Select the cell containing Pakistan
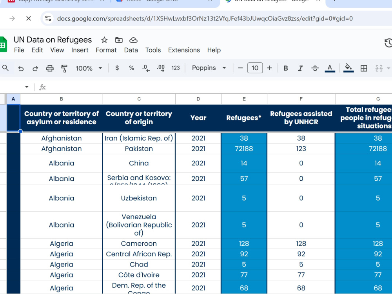This screenshot has height=294, width=392. (139, 149)
